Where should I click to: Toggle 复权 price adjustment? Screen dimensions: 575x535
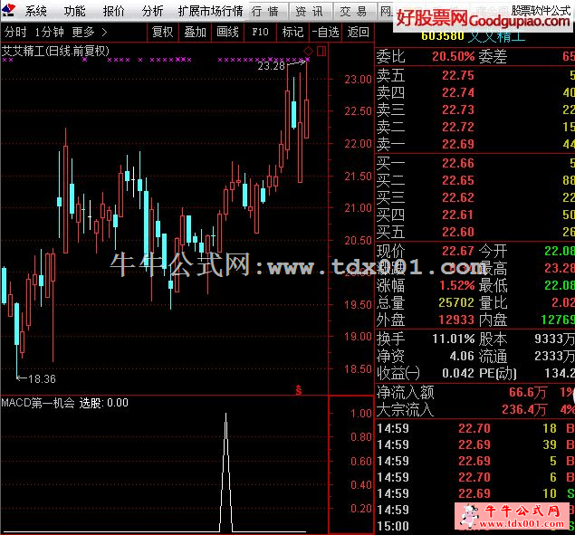point(162,32)
